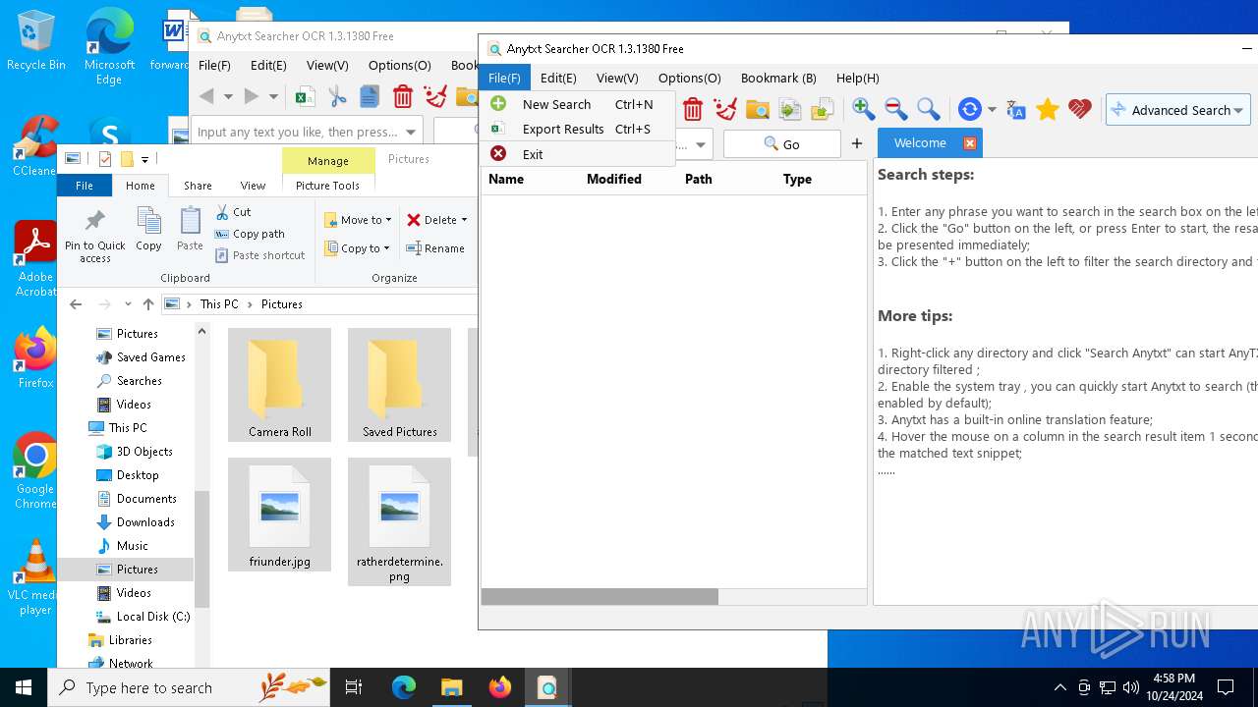Image resolution: width=1258 pixels, height=707 pixels.
Task: Click the Excel export icon in back Anytxt window
Action: point(305,96)
